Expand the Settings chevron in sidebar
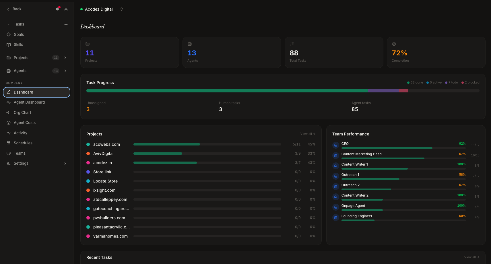 click(x=65, y=164)
